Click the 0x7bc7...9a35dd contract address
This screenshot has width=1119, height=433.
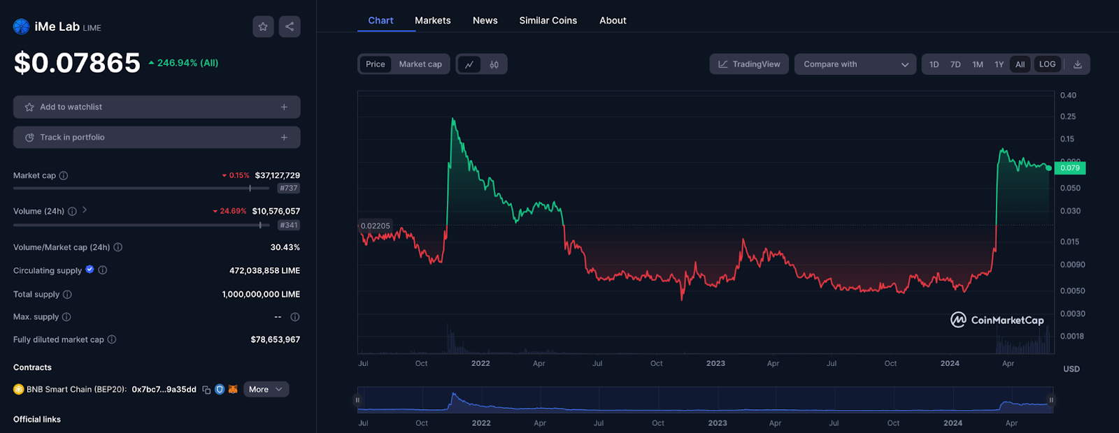164,390
